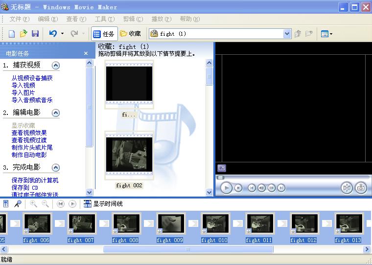This screenshot has width=372, height=265.
Task: Click collection pane scroll up arrow
Action: [209, 63]
